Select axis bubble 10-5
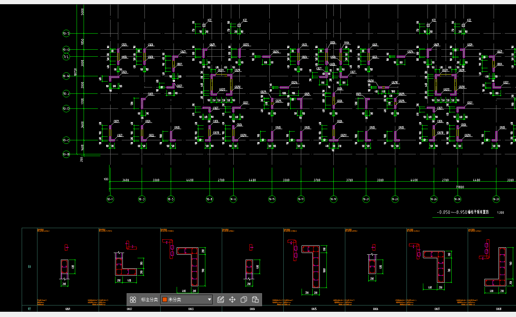Viewport: 516px width, 317px height. (x=171, y=199)
